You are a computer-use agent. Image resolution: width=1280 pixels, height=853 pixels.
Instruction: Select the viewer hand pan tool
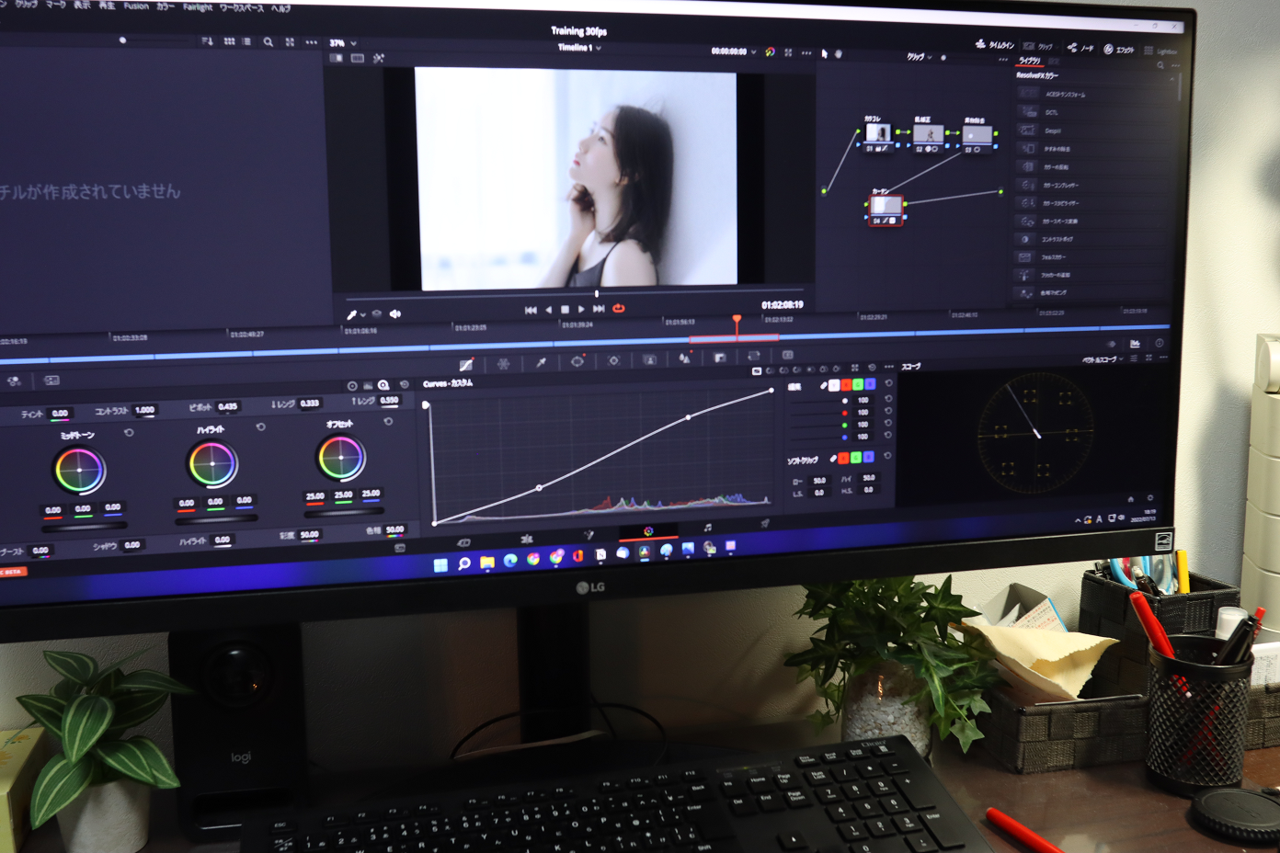(838, 53)
